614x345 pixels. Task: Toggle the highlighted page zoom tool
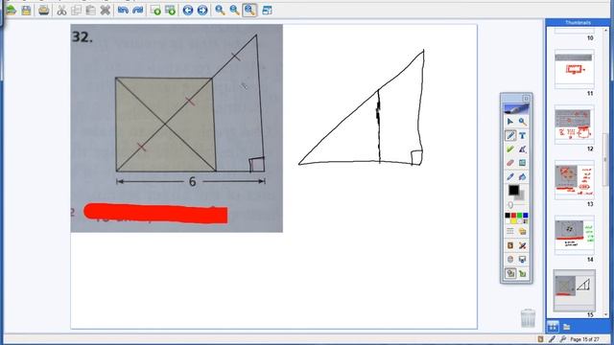[x=249, y=11]
